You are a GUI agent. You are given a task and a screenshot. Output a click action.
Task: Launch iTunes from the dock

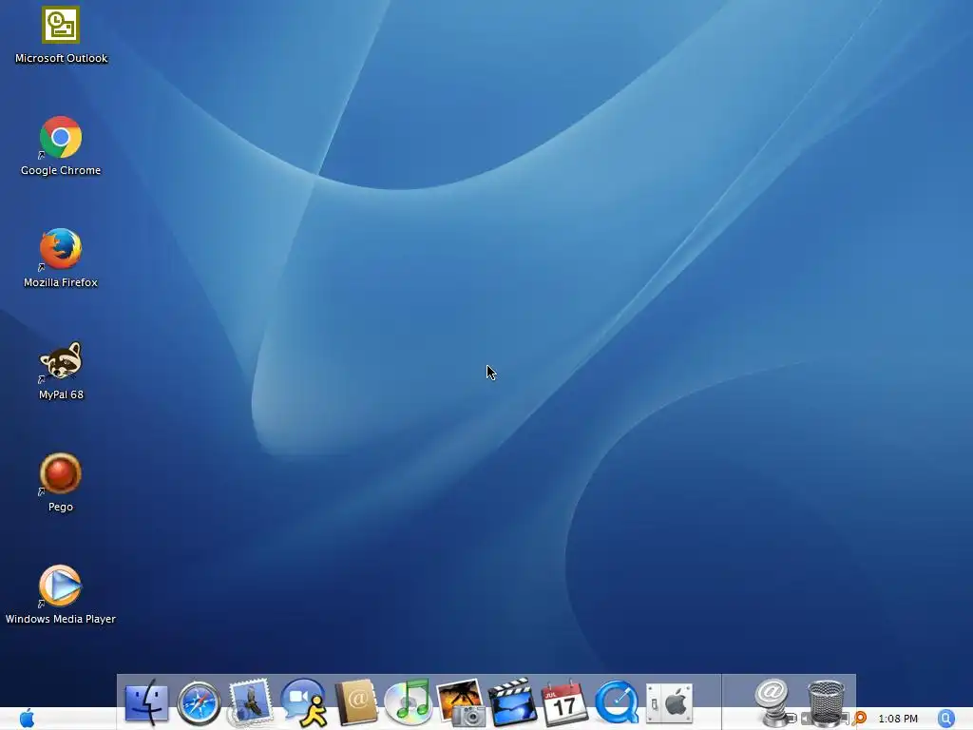click(x=408, y=702)
